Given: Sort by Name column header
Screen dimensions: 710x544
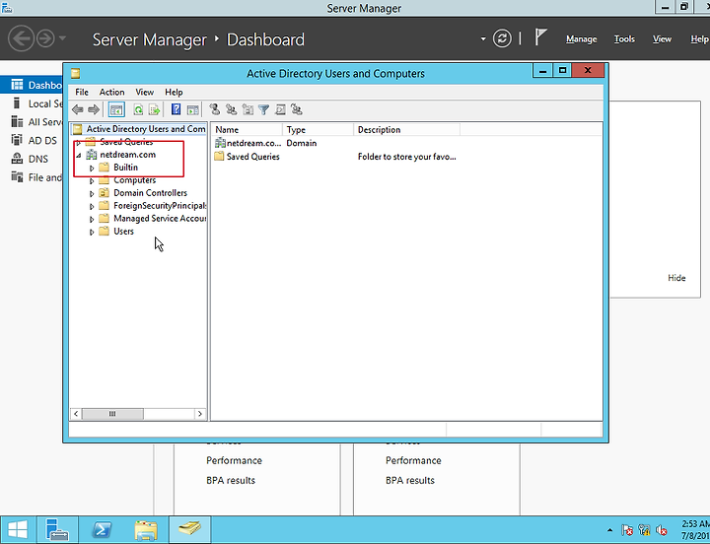Looking at the screenshot, I should click(248, 129).
